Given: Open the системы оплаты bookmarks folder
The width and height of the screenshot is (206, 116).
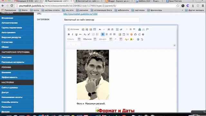Looking at the screenshot, I should (51, 10).
